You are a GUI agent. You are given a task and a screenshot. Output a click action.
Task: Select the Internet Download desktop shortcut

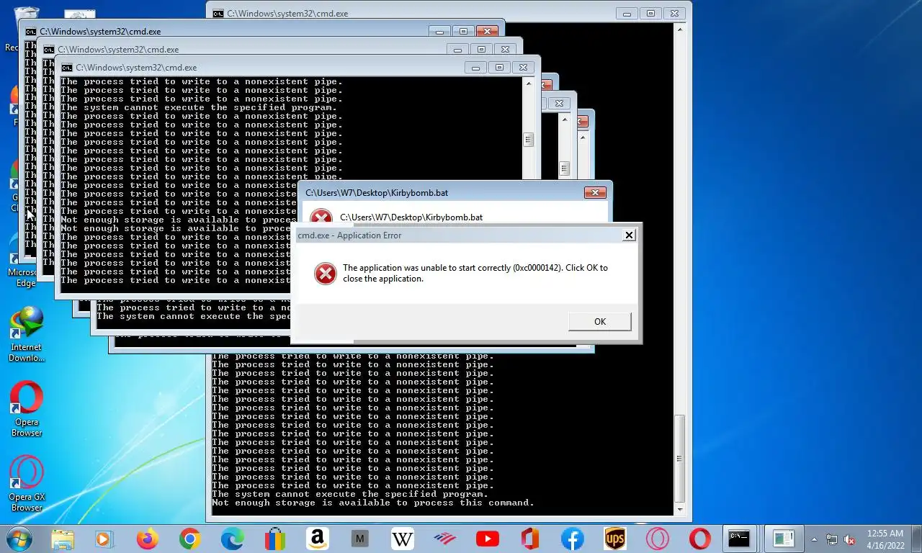coord(27,334)
